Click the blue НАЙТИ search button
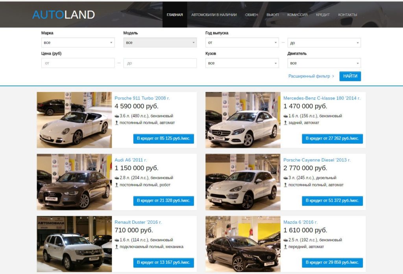The width and height of the screenshot is (403, 274). click(x=350, y=76)
